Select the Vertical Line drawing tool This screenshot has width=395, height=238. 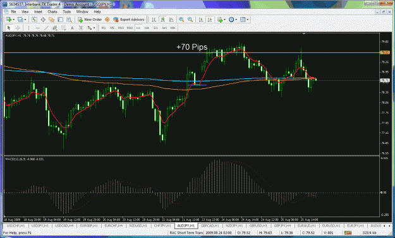[x=28, y=28]
